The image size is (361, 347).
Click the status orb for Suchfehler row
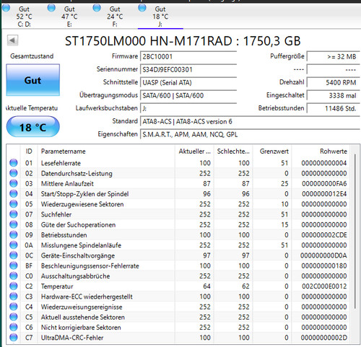coord(14,214)
